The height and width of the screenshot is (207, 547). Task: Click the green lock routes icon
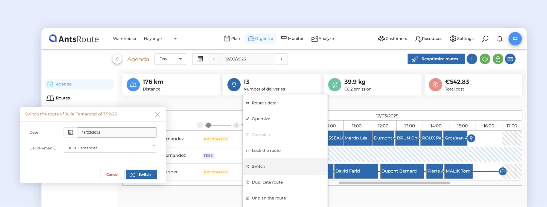[498, 59]
